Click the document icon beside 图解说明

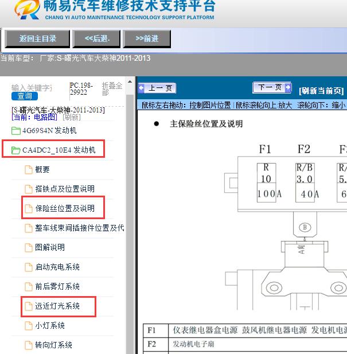tap(29, 248)
